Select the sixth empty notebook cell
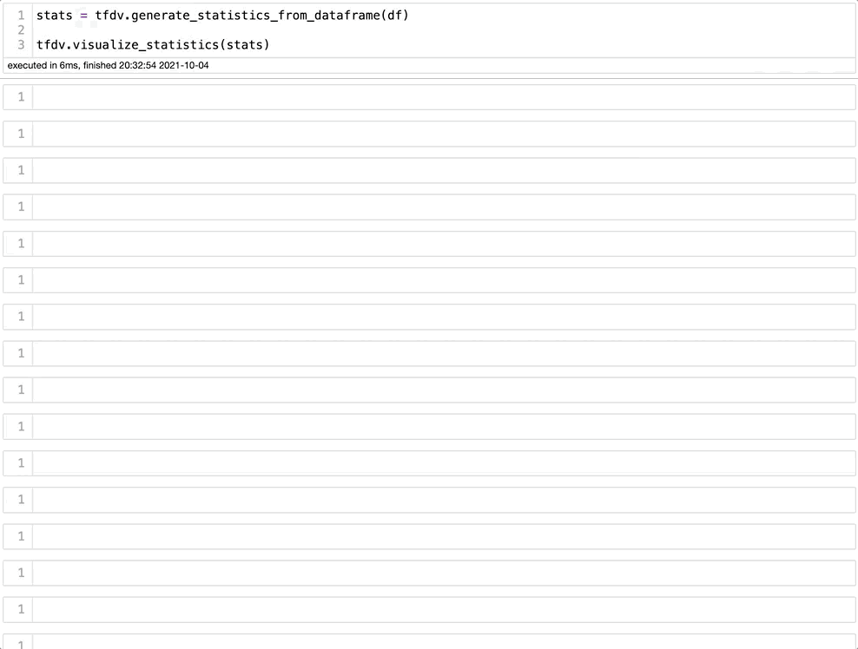This screenshot has height=649, width=858. [x=443, y=280]
